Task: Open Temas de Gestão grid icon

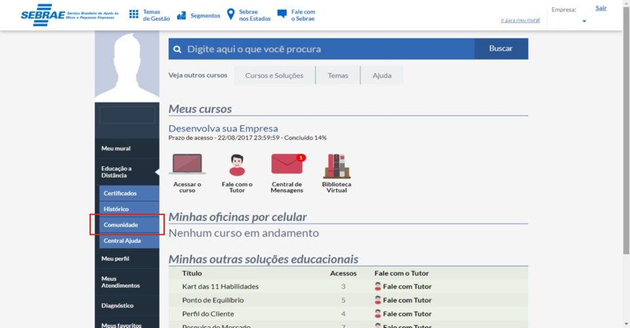Action: 134,14
